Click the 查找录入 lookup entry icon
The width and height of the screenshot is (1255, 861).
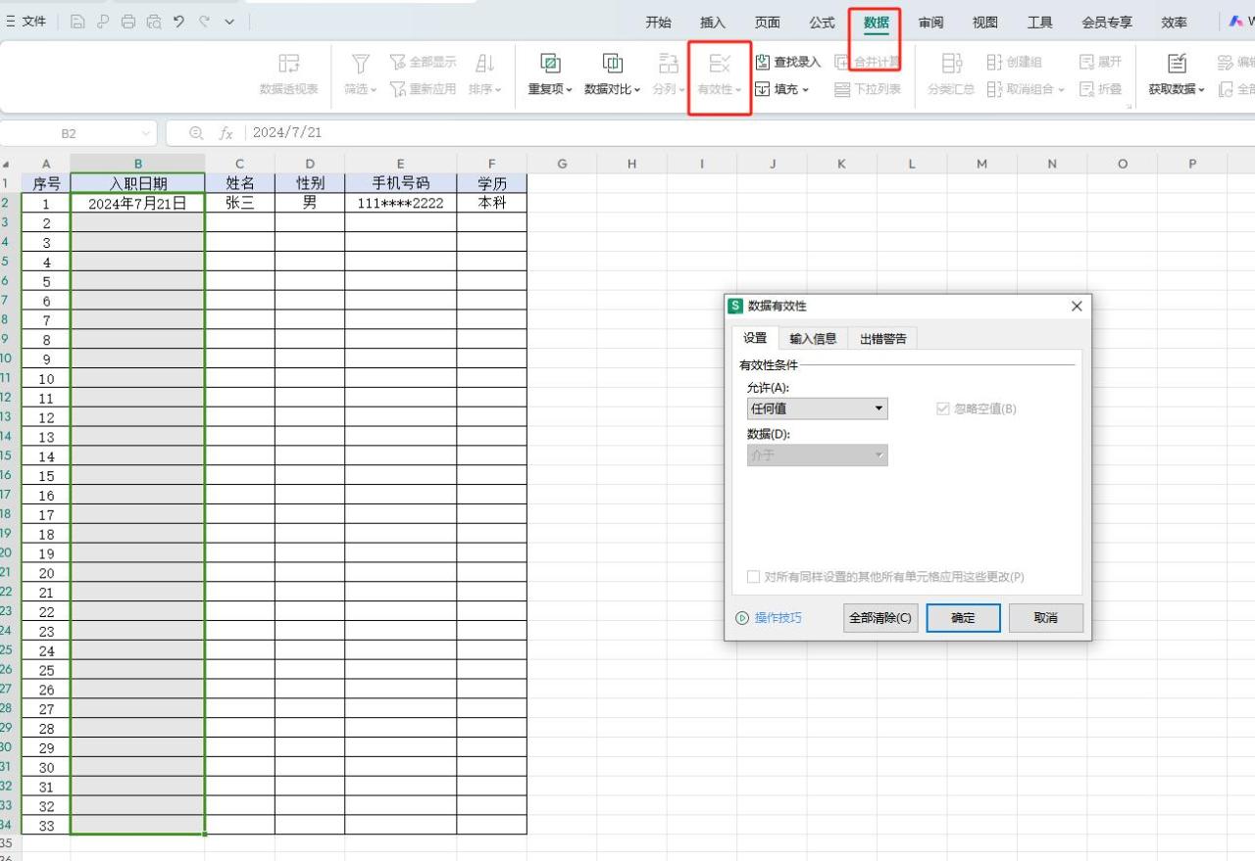click(x=763, y=63)
